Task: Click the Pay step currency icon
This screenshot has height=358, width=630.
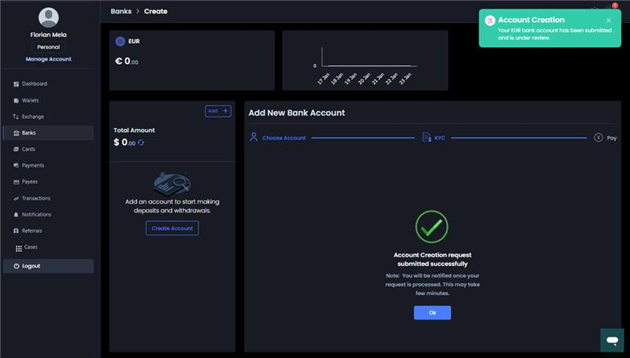Action: (598, 137)
